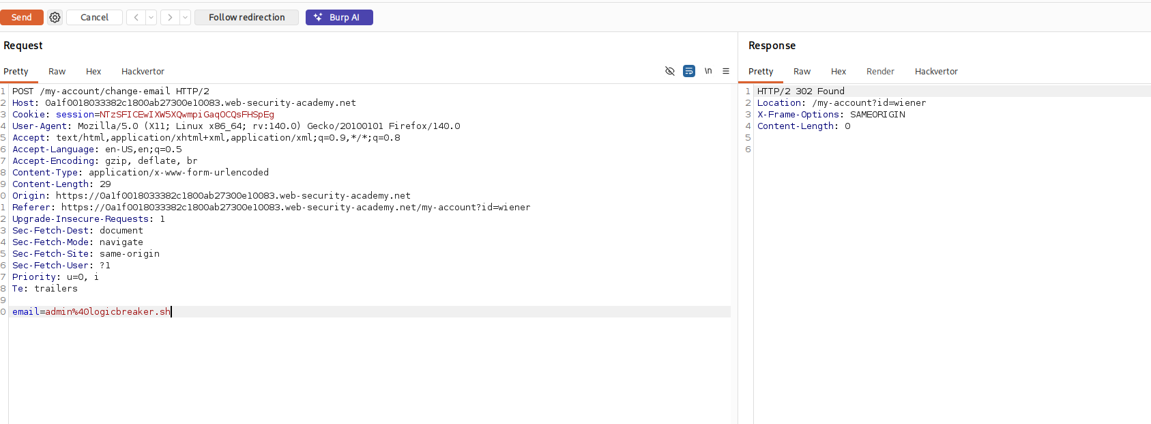Click the Accept-Encoding header line

click(x=105, y=160)
